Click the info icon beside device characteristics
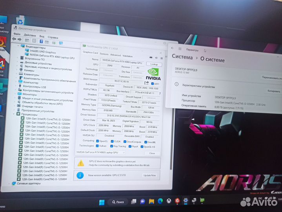282x212 pixels. 176,84
